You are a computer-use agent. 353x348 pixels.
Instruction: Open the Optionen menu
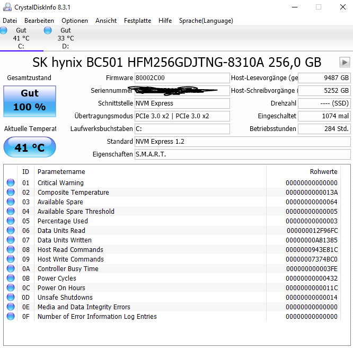(x=75, y=21)
